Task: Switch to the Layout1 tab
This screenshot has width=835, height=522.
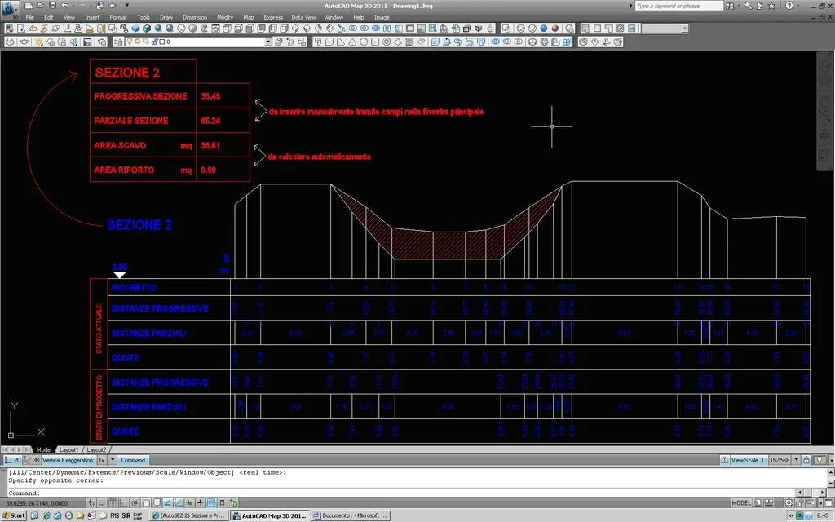Action: [x=68, y=449]
